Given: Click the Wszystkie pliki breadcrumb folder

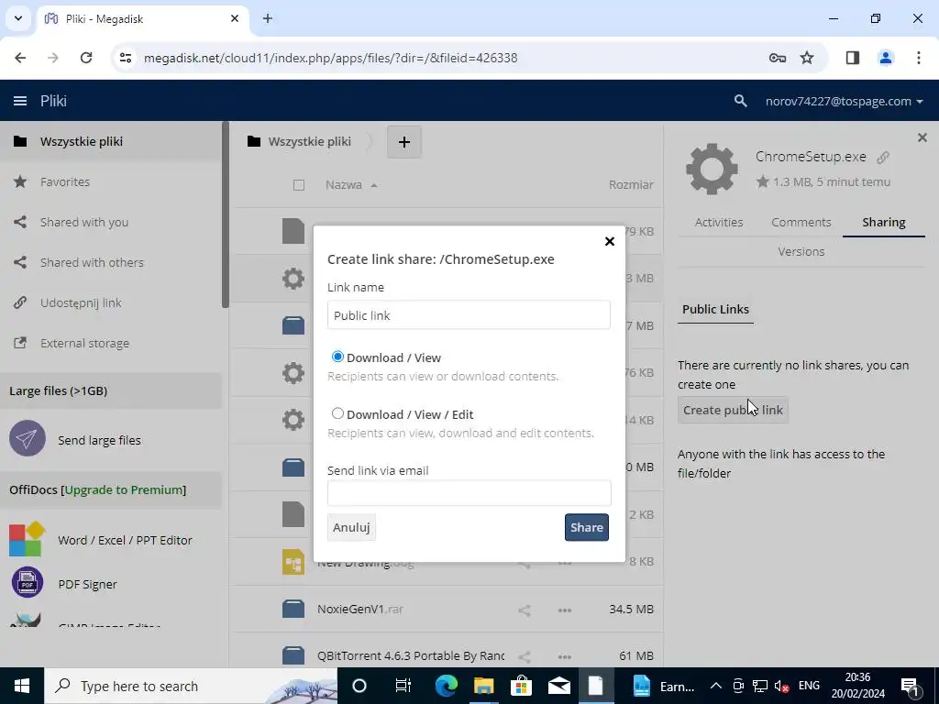Looking at the screenshot, I should click(299, 142).
